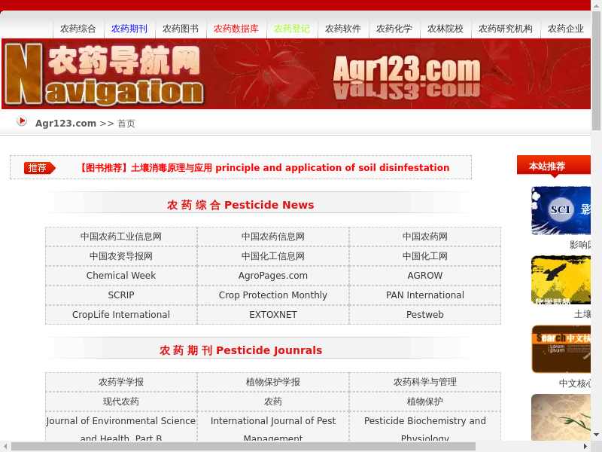Open the soil disinfestation book recommendation link
602x452 pixels.
(264, 168)
